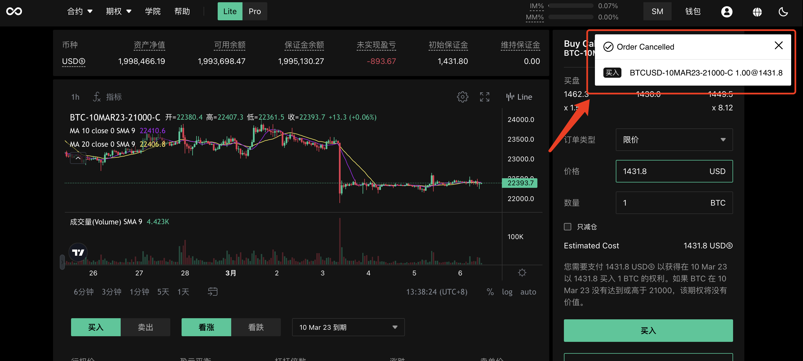
Task: Open chart axis settings gear at bottom
Action: (x=522, y=273)
